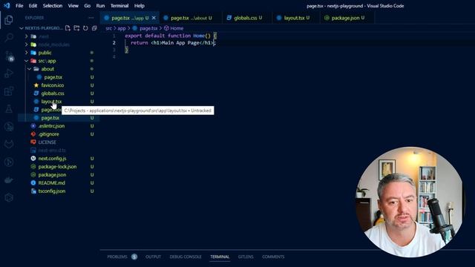This screenshot has width=475, height=267.
Task: Open the Source Control view
Action: point(9,56)
